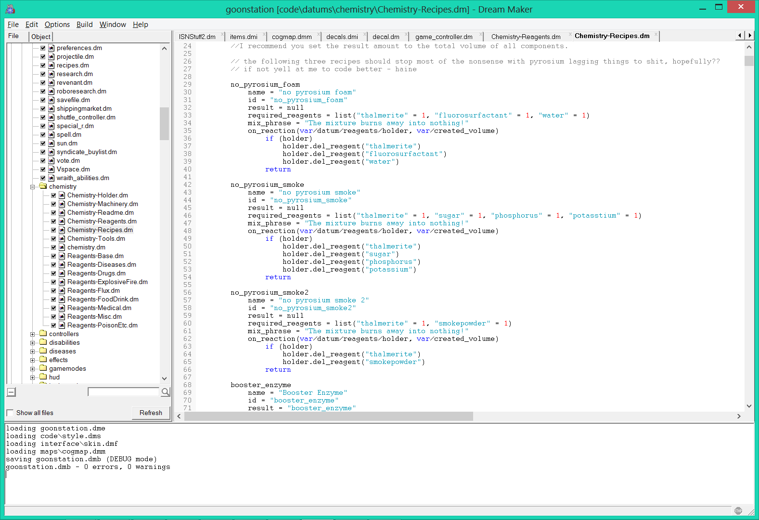The image size is (759, 520).
Task: Uncheck the Chemistry-Holder.dm checkbox
Action: (53, 195)
